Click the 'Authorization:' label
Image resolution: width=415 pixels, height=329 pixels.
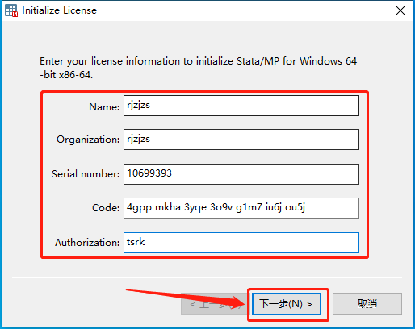point(87,243)
